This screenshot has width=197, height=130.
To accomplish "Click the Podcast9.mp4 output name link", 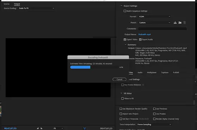I will 145,34.
